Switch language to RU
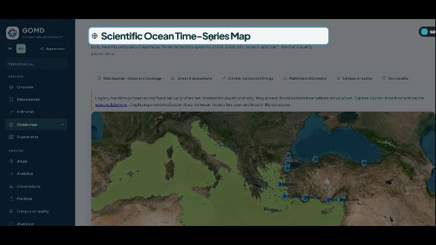This screenshot has width=436, height=245. [21, 48]
